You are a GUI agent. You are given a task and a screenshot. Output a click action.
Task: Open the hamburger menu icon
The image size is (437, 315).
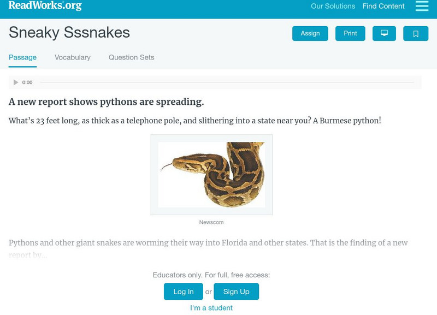(422, 6)
